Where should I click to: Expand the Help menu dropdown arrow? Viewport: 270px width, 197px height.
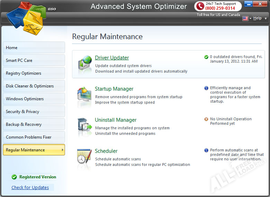coord(265,18)
